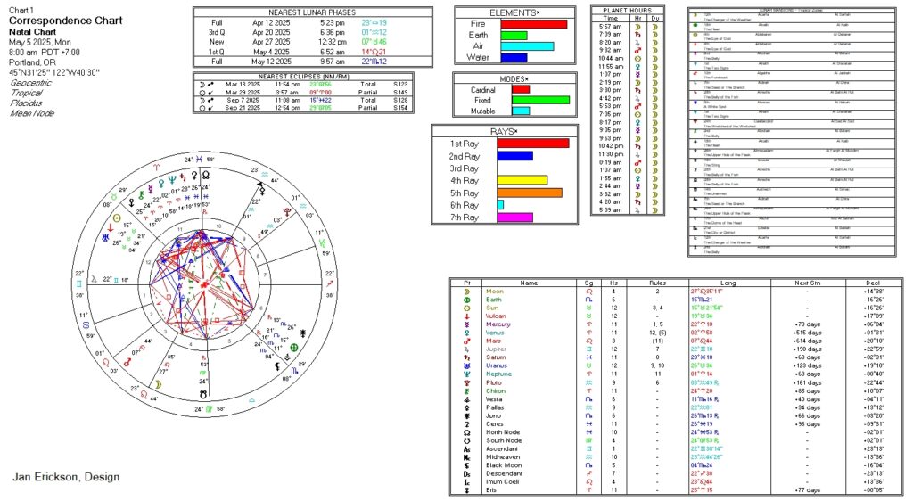Click the Neptune trident glyph in the table
The image size is (913, 501).
[x=466, y=374]
